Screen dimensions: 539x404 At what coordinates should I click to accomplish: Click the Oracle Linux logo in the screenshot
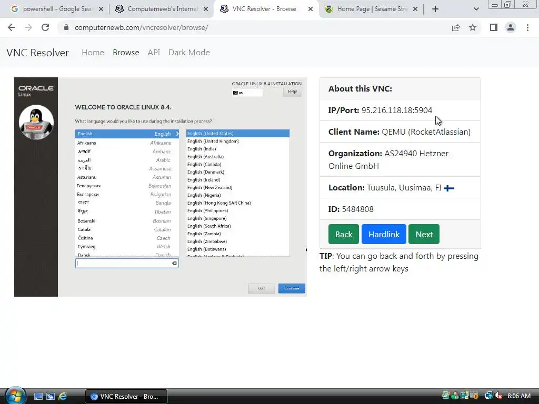pos(36,90)
